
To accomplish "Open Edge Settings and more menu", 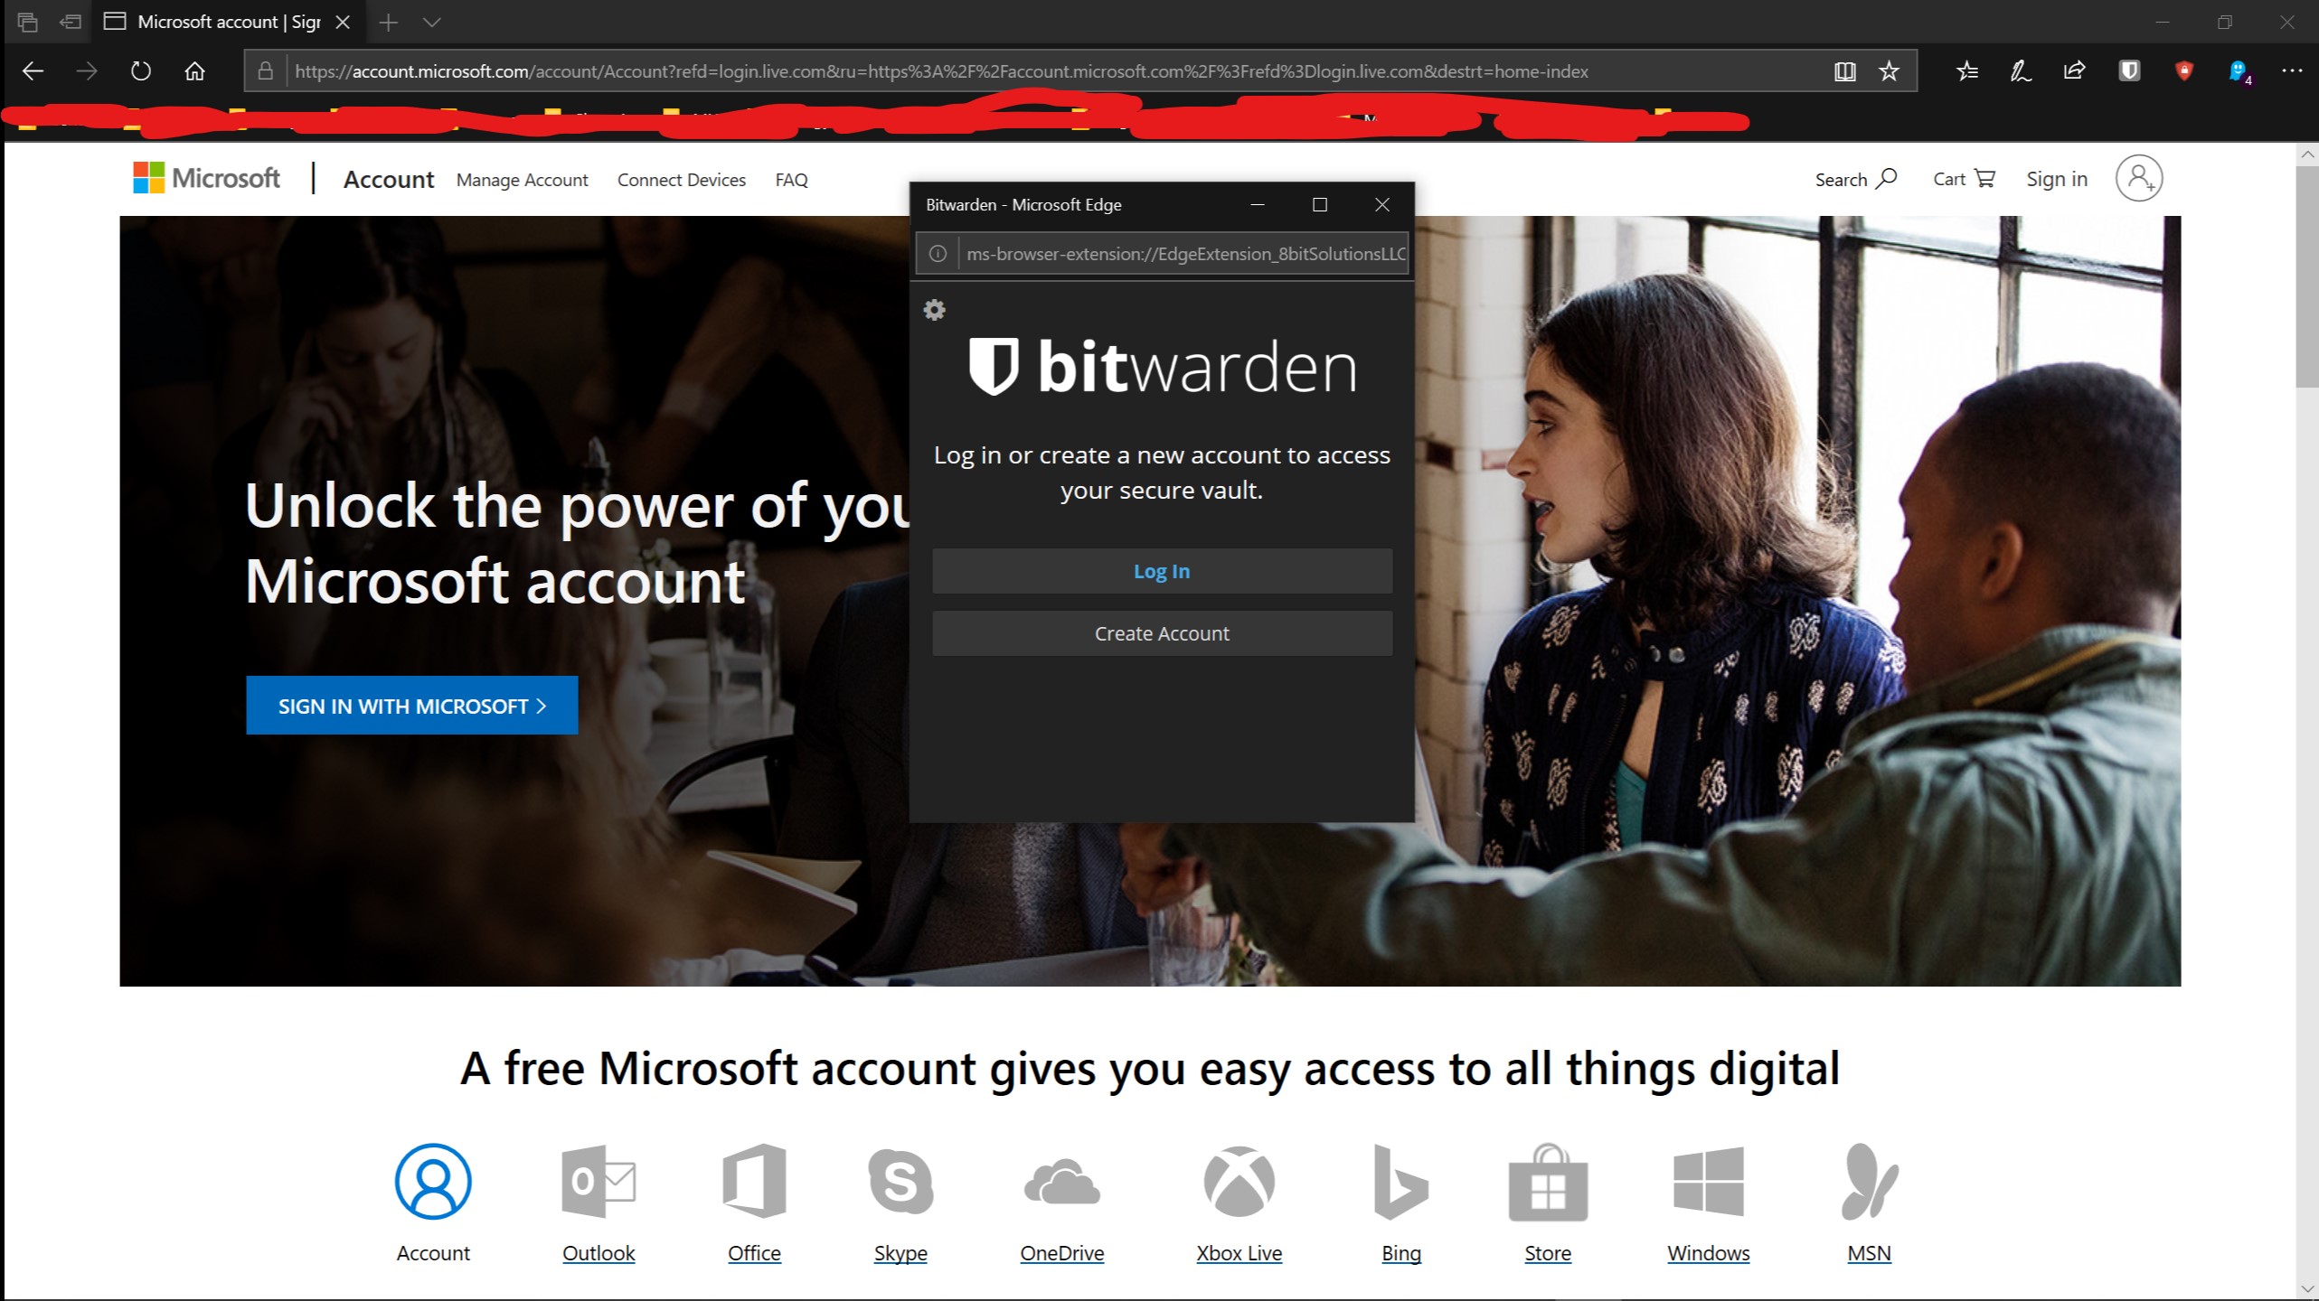I will (x=2292, y=70).
